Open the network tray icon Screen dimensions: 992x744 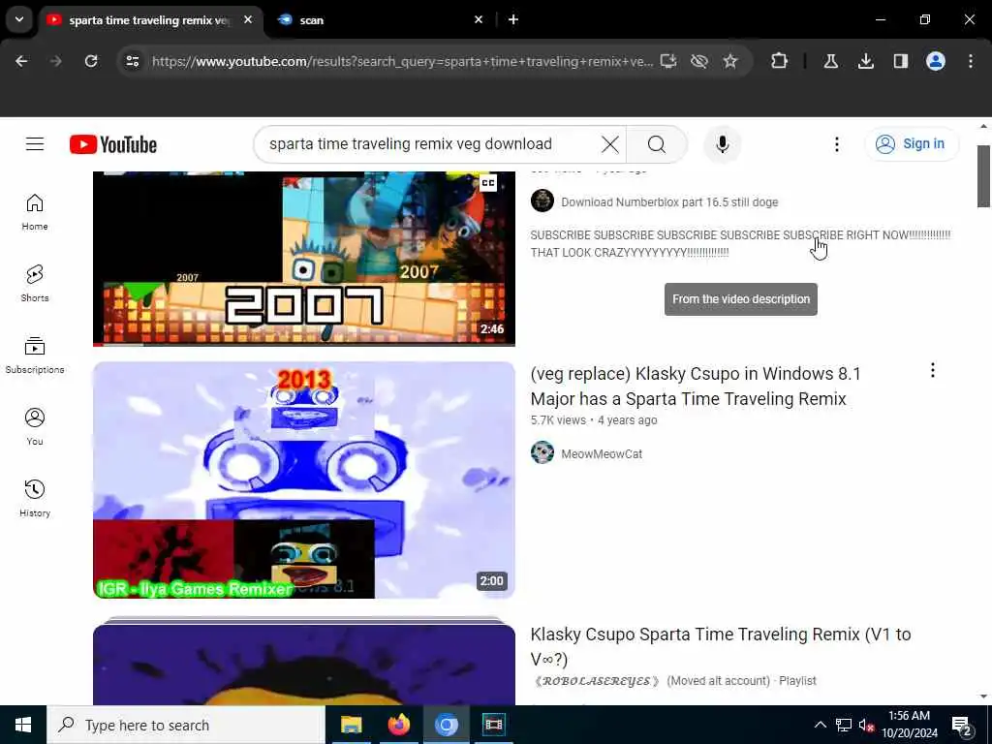point(844,725)
